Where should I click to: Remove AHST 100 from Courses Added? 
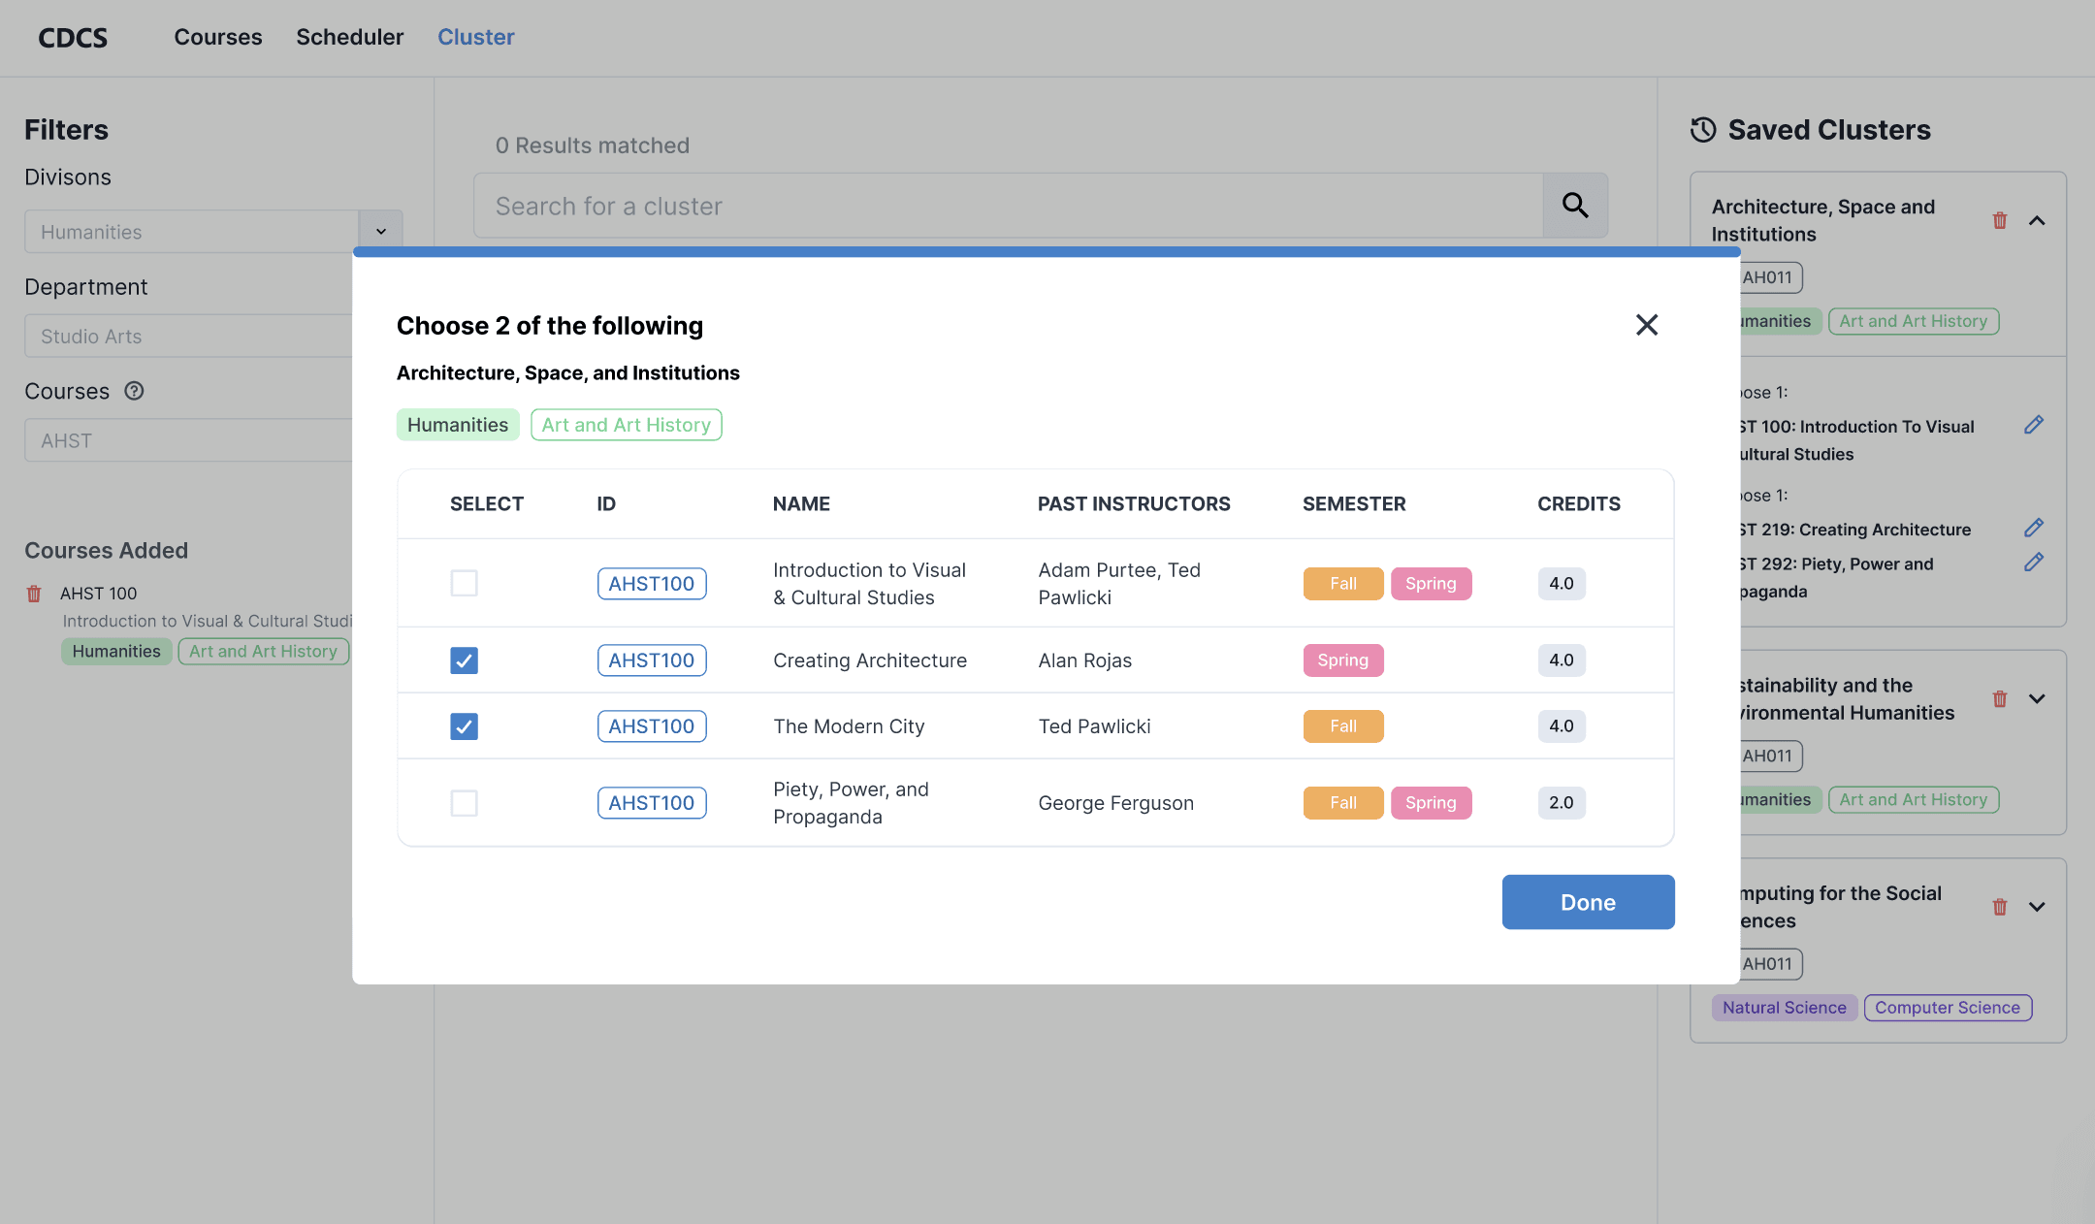[x=34, y=594]
